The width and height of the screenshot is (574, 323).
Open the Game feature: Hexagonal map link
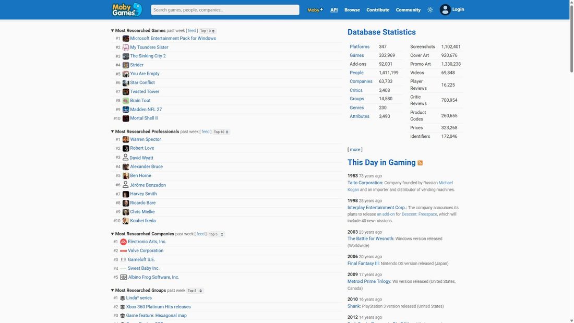coord(157,316)
